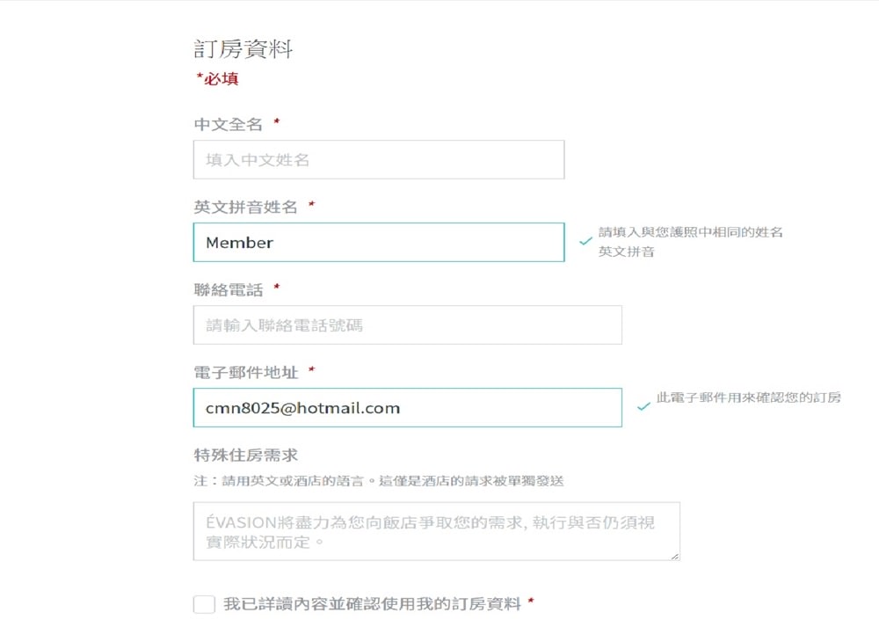Click the red *必填 required notice

pos(217,79)
